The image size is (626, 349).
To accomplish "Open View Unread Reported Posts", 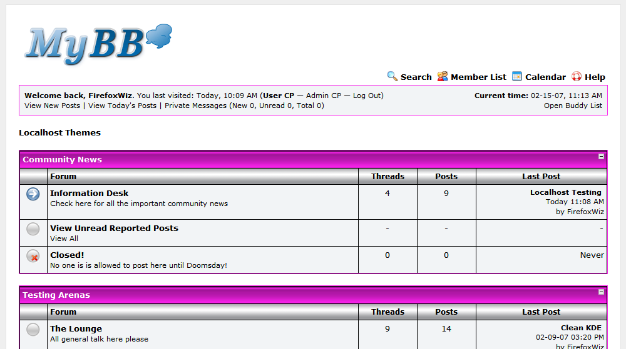I will 114,228.
